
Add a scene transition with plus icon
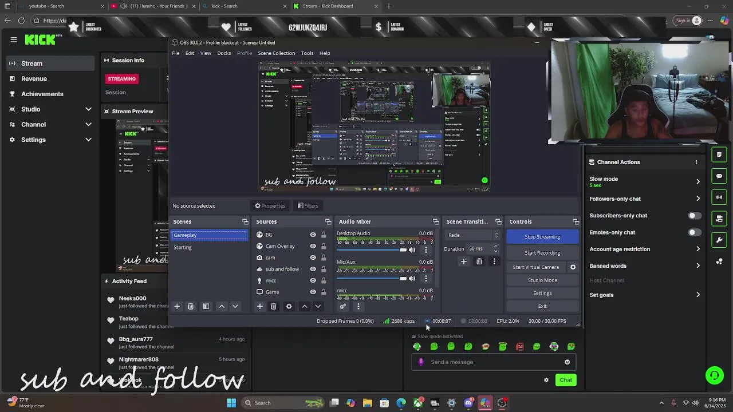[464, 262]
